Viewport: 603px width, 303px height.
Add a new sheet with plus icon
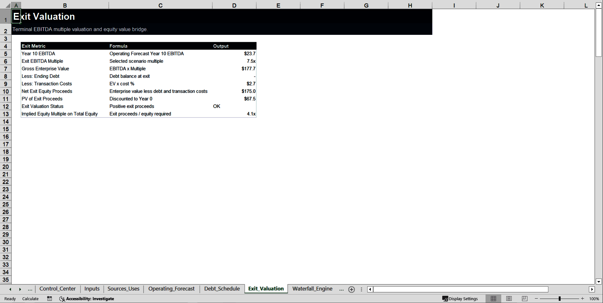pyautogui.click(x=352, y=289)
